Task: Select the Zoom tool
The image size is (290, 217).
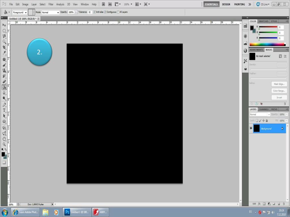Action: pos(4,144)
